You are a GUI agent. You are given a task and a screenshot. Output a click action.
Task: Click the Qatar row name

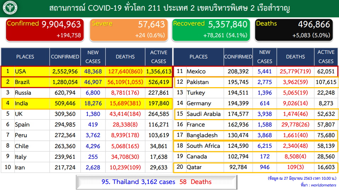coord(194,167)
